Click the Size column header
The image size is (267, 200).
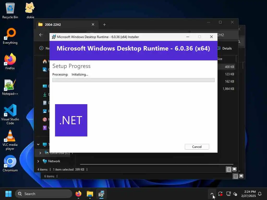(x=220, y=59)
